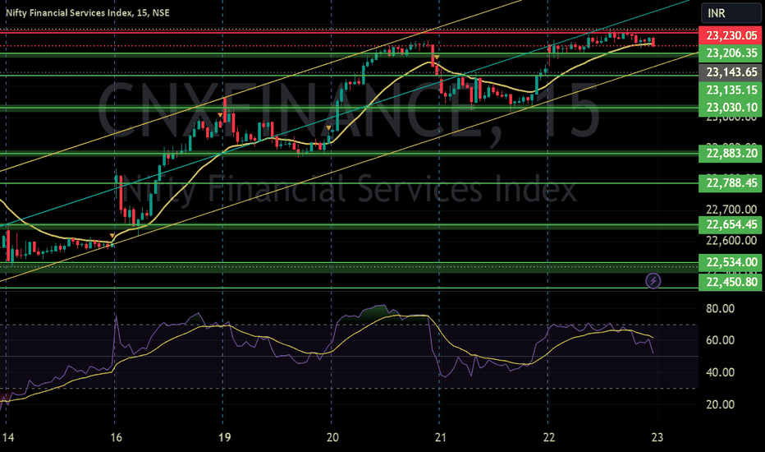The image size is (765, 452).
Task: Select the red 23,230.05 price label
Action: pos(731,35)
